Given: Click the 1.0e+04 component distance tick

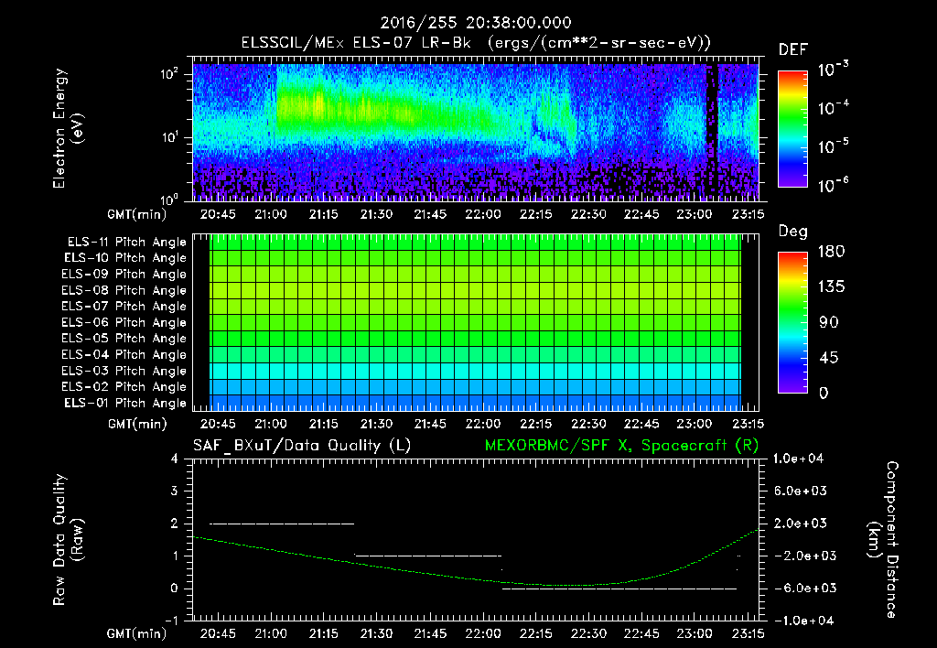Looking at the screenshot, I should coord(798,459).
